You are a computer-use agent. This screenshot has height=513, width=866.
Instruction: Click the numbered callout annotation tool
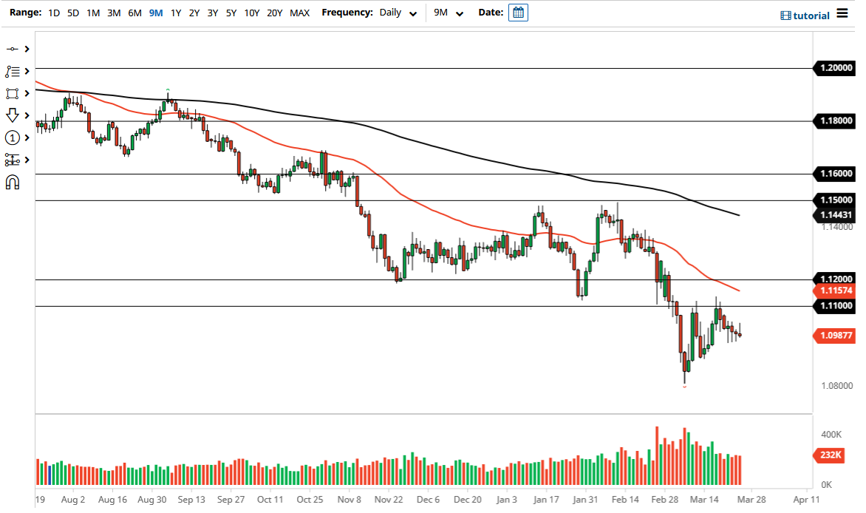pyautogui.click(x=12, y=138)
